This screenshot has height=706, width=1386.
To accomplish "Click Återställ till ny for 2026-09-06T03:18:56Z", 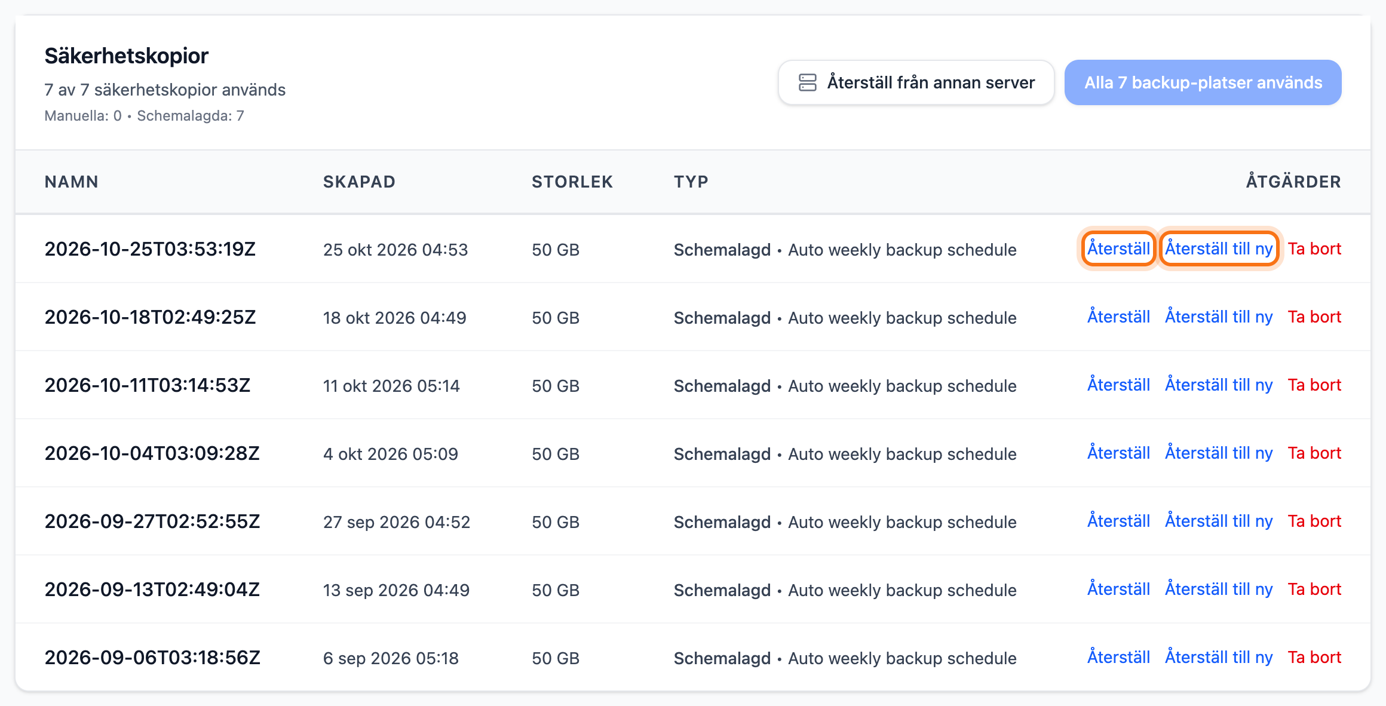I will point(1219,657).
